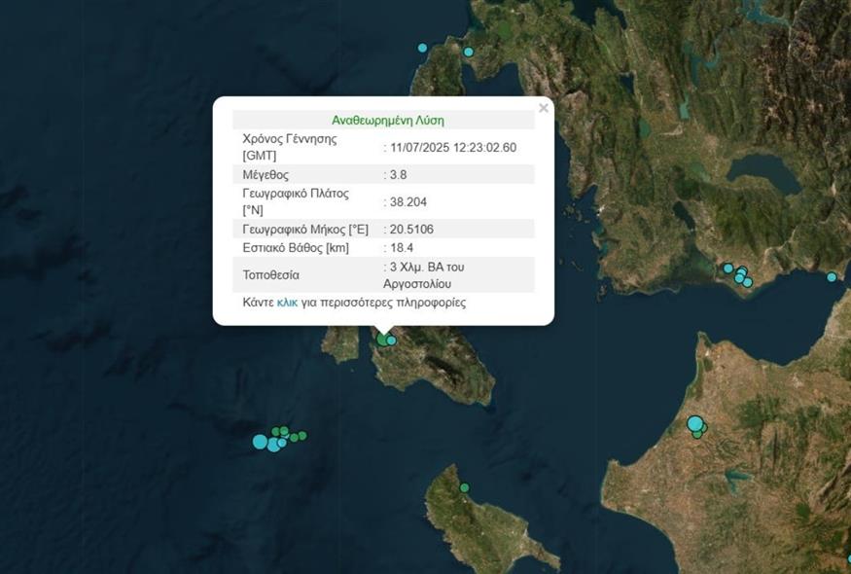Image resolution: width=851 pixels, height=574 pixels.
Task: Click the large cyan marker in northwestern Peloponnese
Action: click(x=694, y=423)
